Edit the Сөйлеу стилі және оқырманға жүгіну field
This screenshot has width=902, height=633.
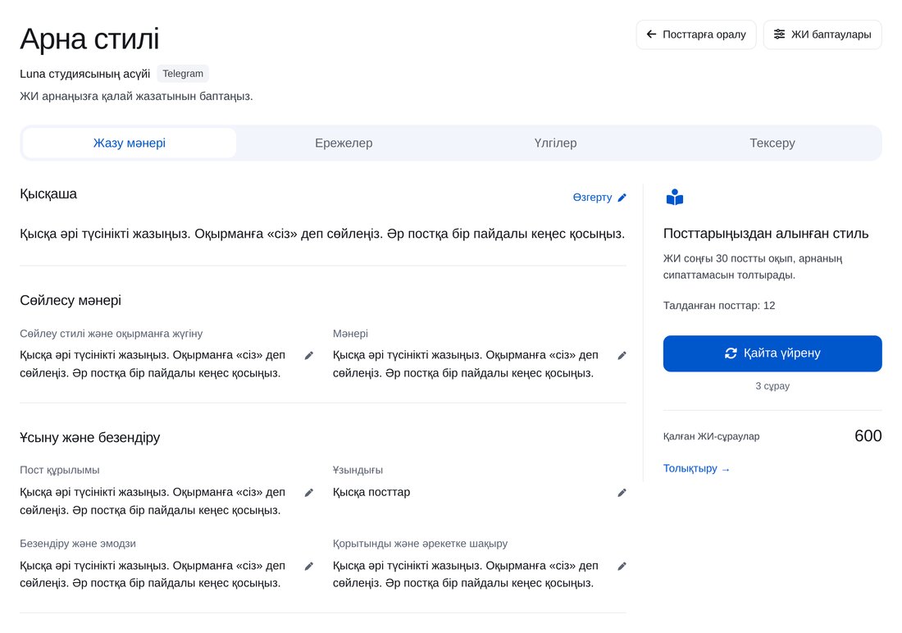pyautogui.click(x=309, y=356)
